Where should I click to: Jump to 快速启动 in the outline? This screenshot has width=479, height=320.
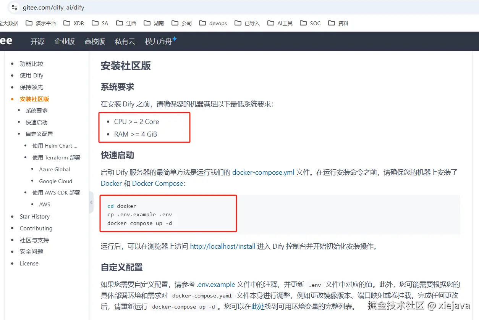37,122
